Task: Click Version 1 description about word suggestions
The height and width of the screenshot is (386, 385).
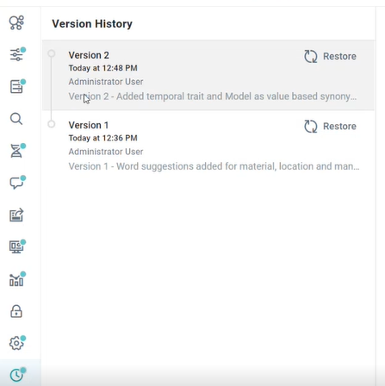Action: (x=214, y=166)
